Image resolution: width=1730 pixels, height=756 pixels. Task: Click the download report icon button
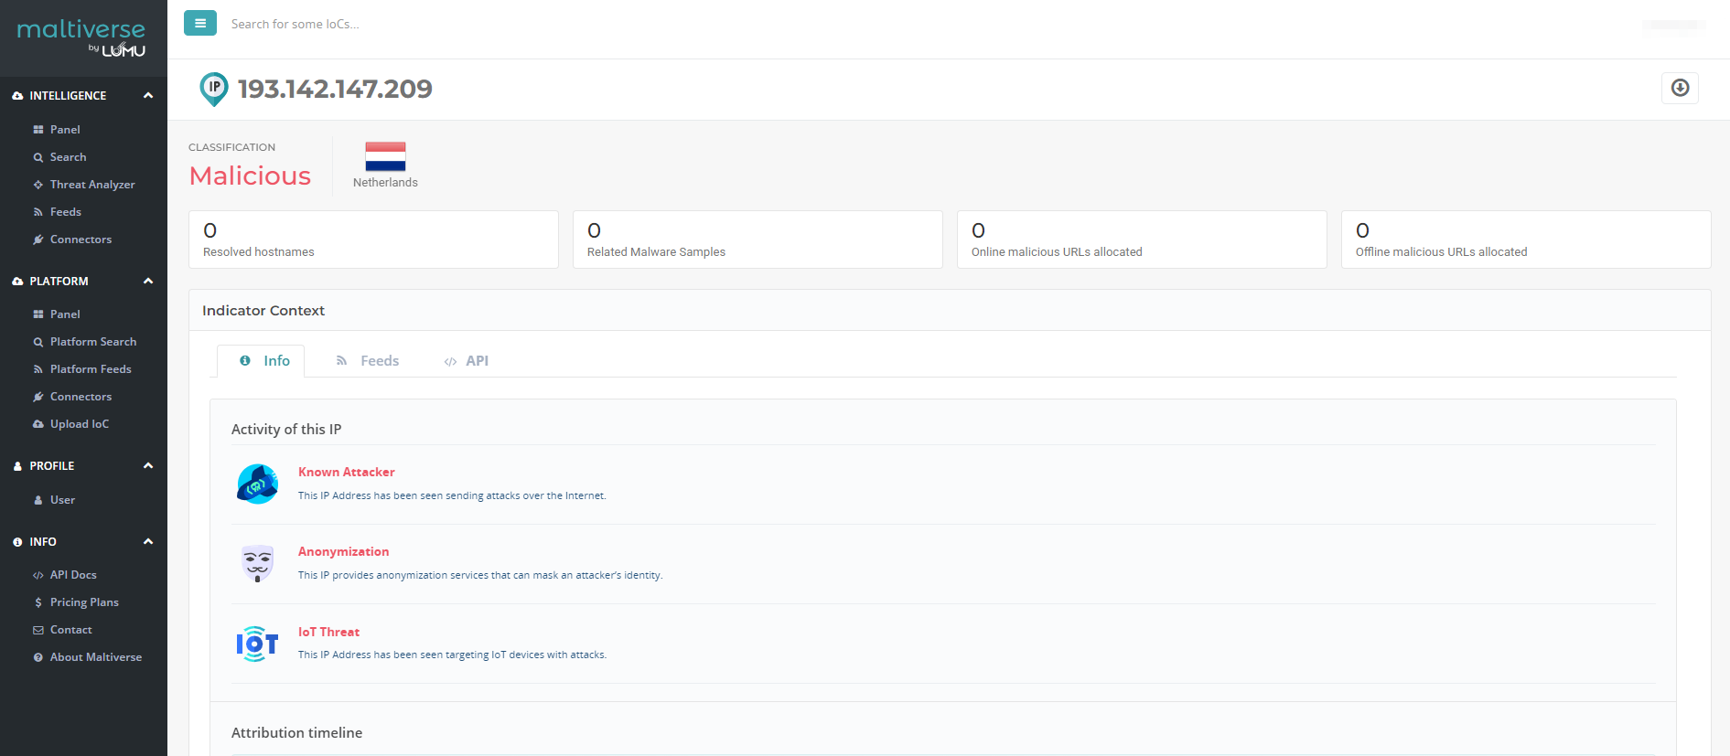pyautogui.click(x=1680, y=88)
